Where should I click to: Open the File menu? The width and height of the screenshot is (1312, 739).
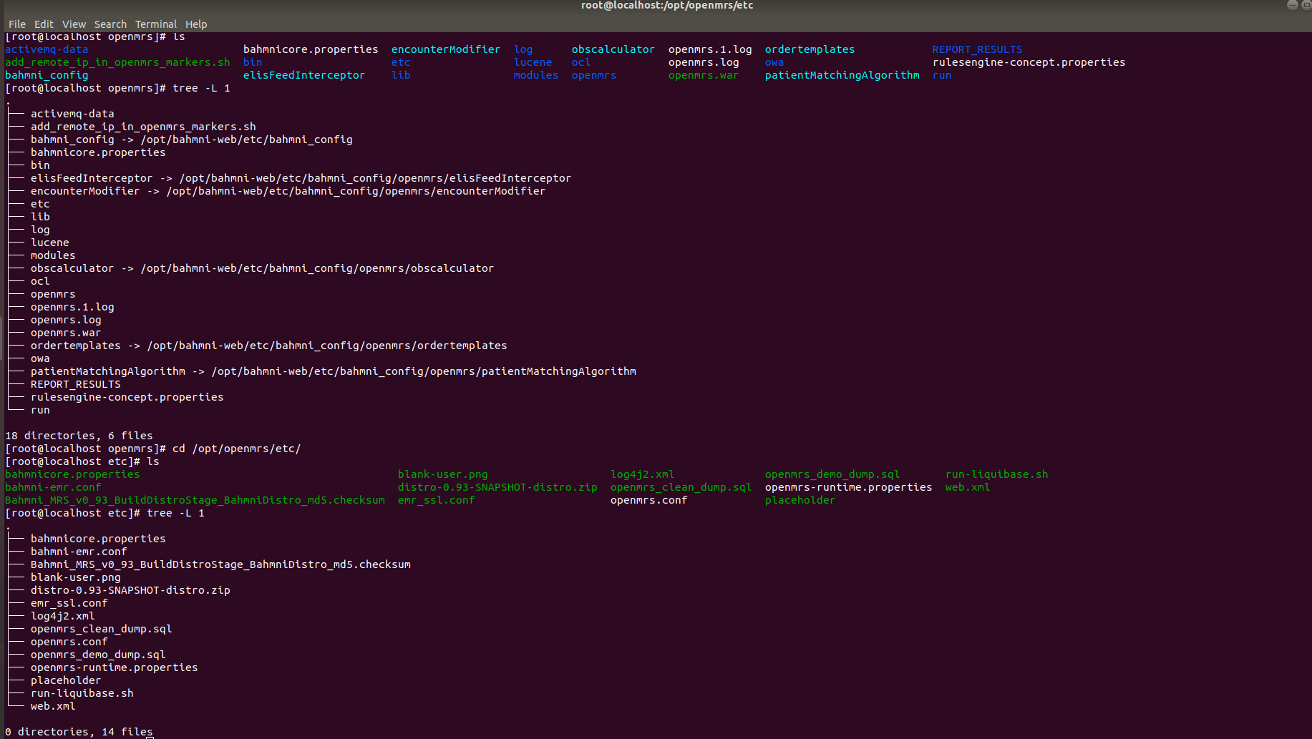pyautogui.click(x=17, y=24)
